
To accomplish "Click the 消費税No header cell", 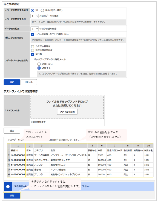I will click(138, 151).
